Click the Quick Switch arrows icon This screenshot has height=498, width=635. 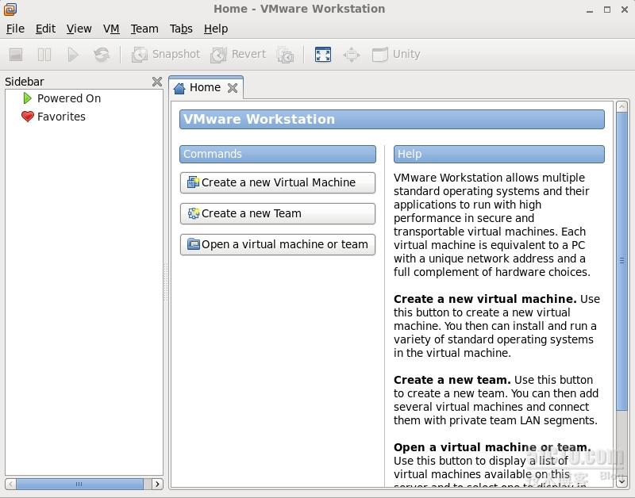[351, 55]
